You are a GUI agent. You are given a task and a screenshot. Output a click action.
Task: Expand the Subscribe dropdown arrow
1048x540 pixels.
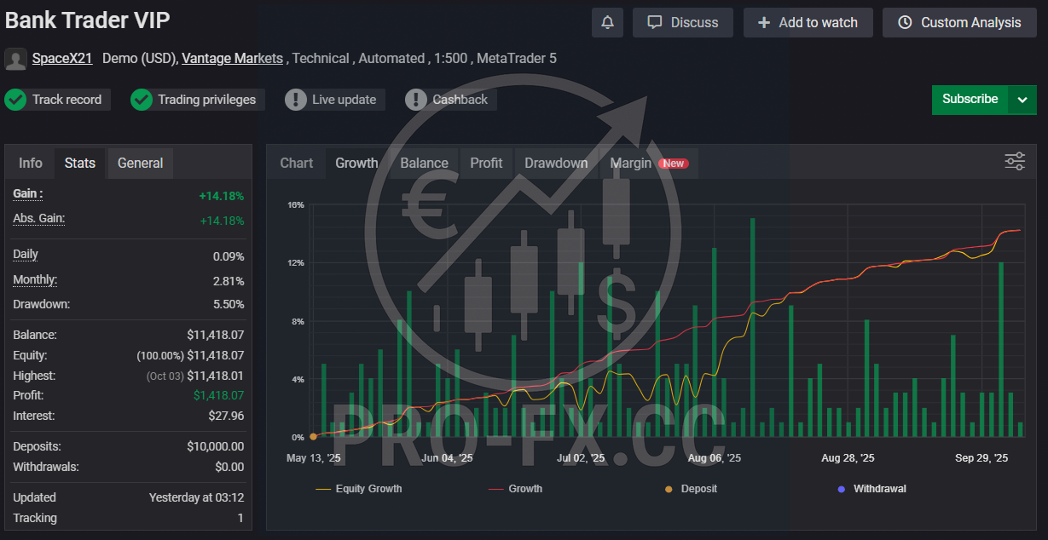(1022, 100)
